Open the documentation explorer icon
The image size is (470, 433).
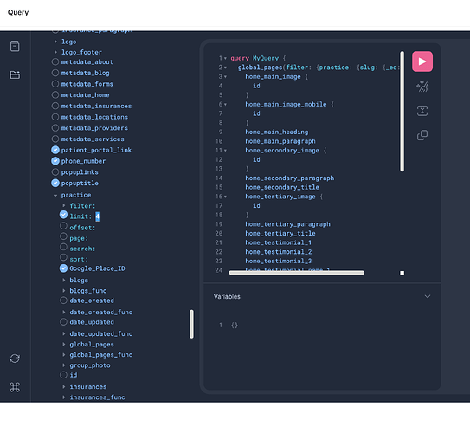tap(15, 46)
